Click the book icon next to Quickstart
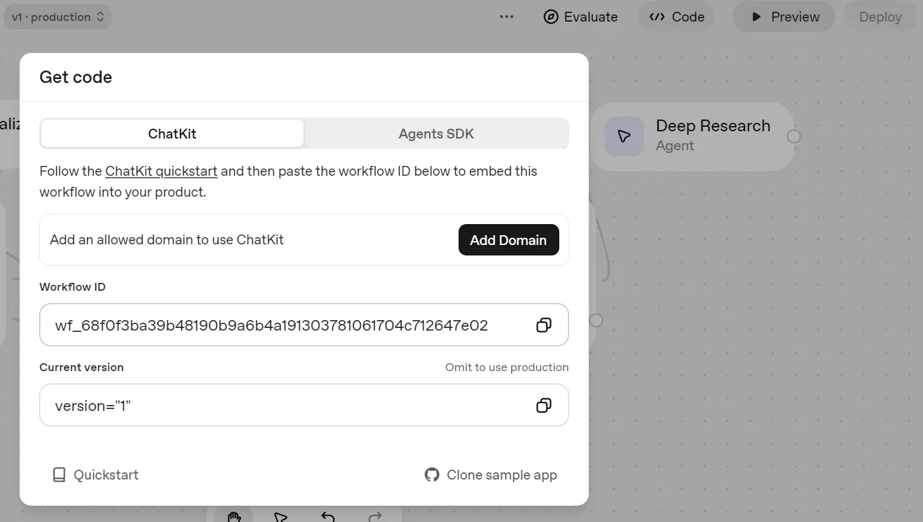 [60, 474]
